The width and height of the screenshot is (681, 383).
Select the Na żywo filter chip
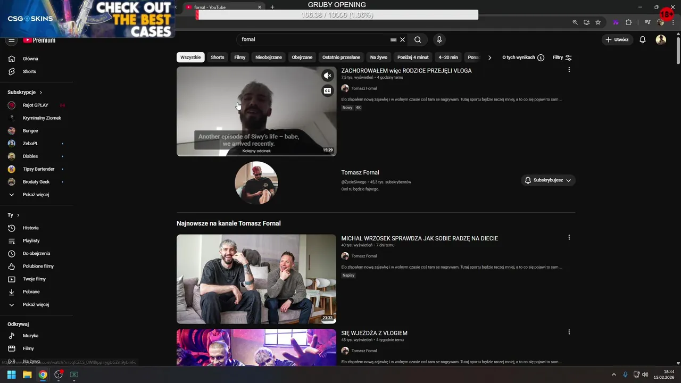[379, 57]
